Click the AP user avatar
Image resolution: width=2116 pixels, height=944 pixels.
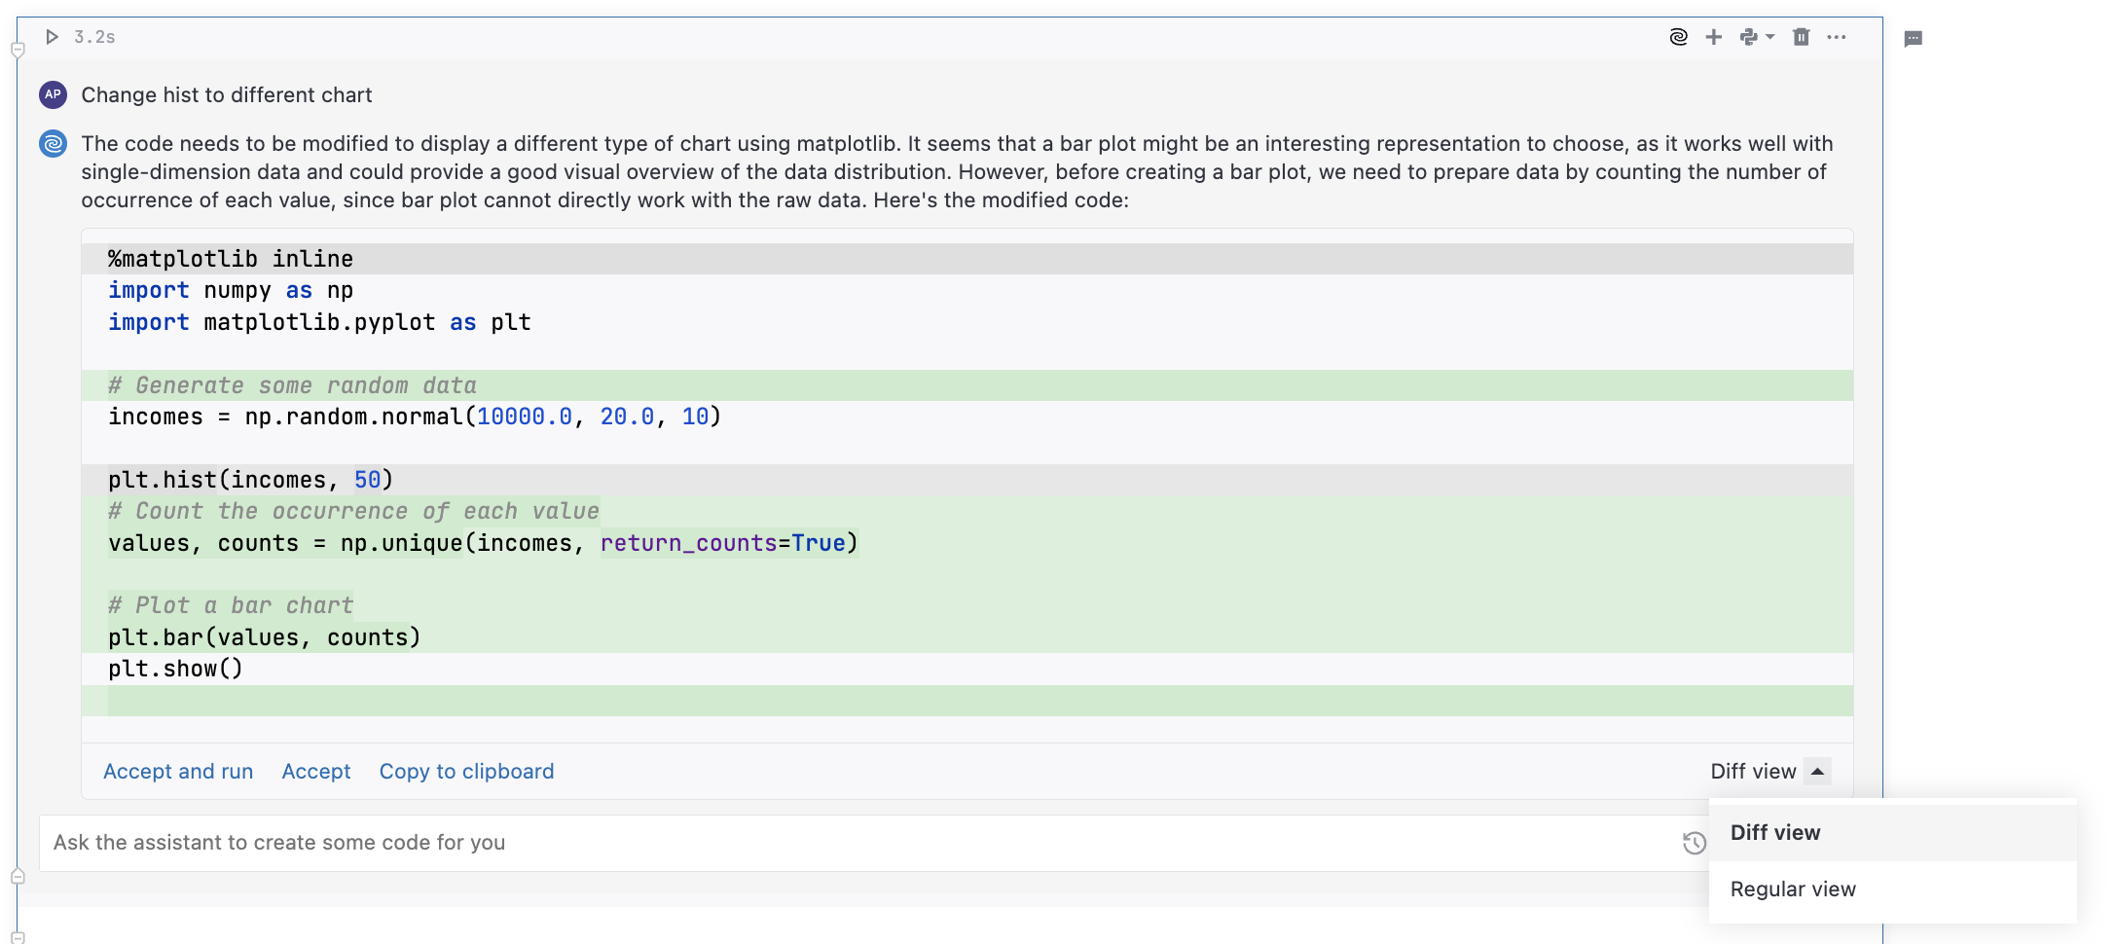coord(52,94)
